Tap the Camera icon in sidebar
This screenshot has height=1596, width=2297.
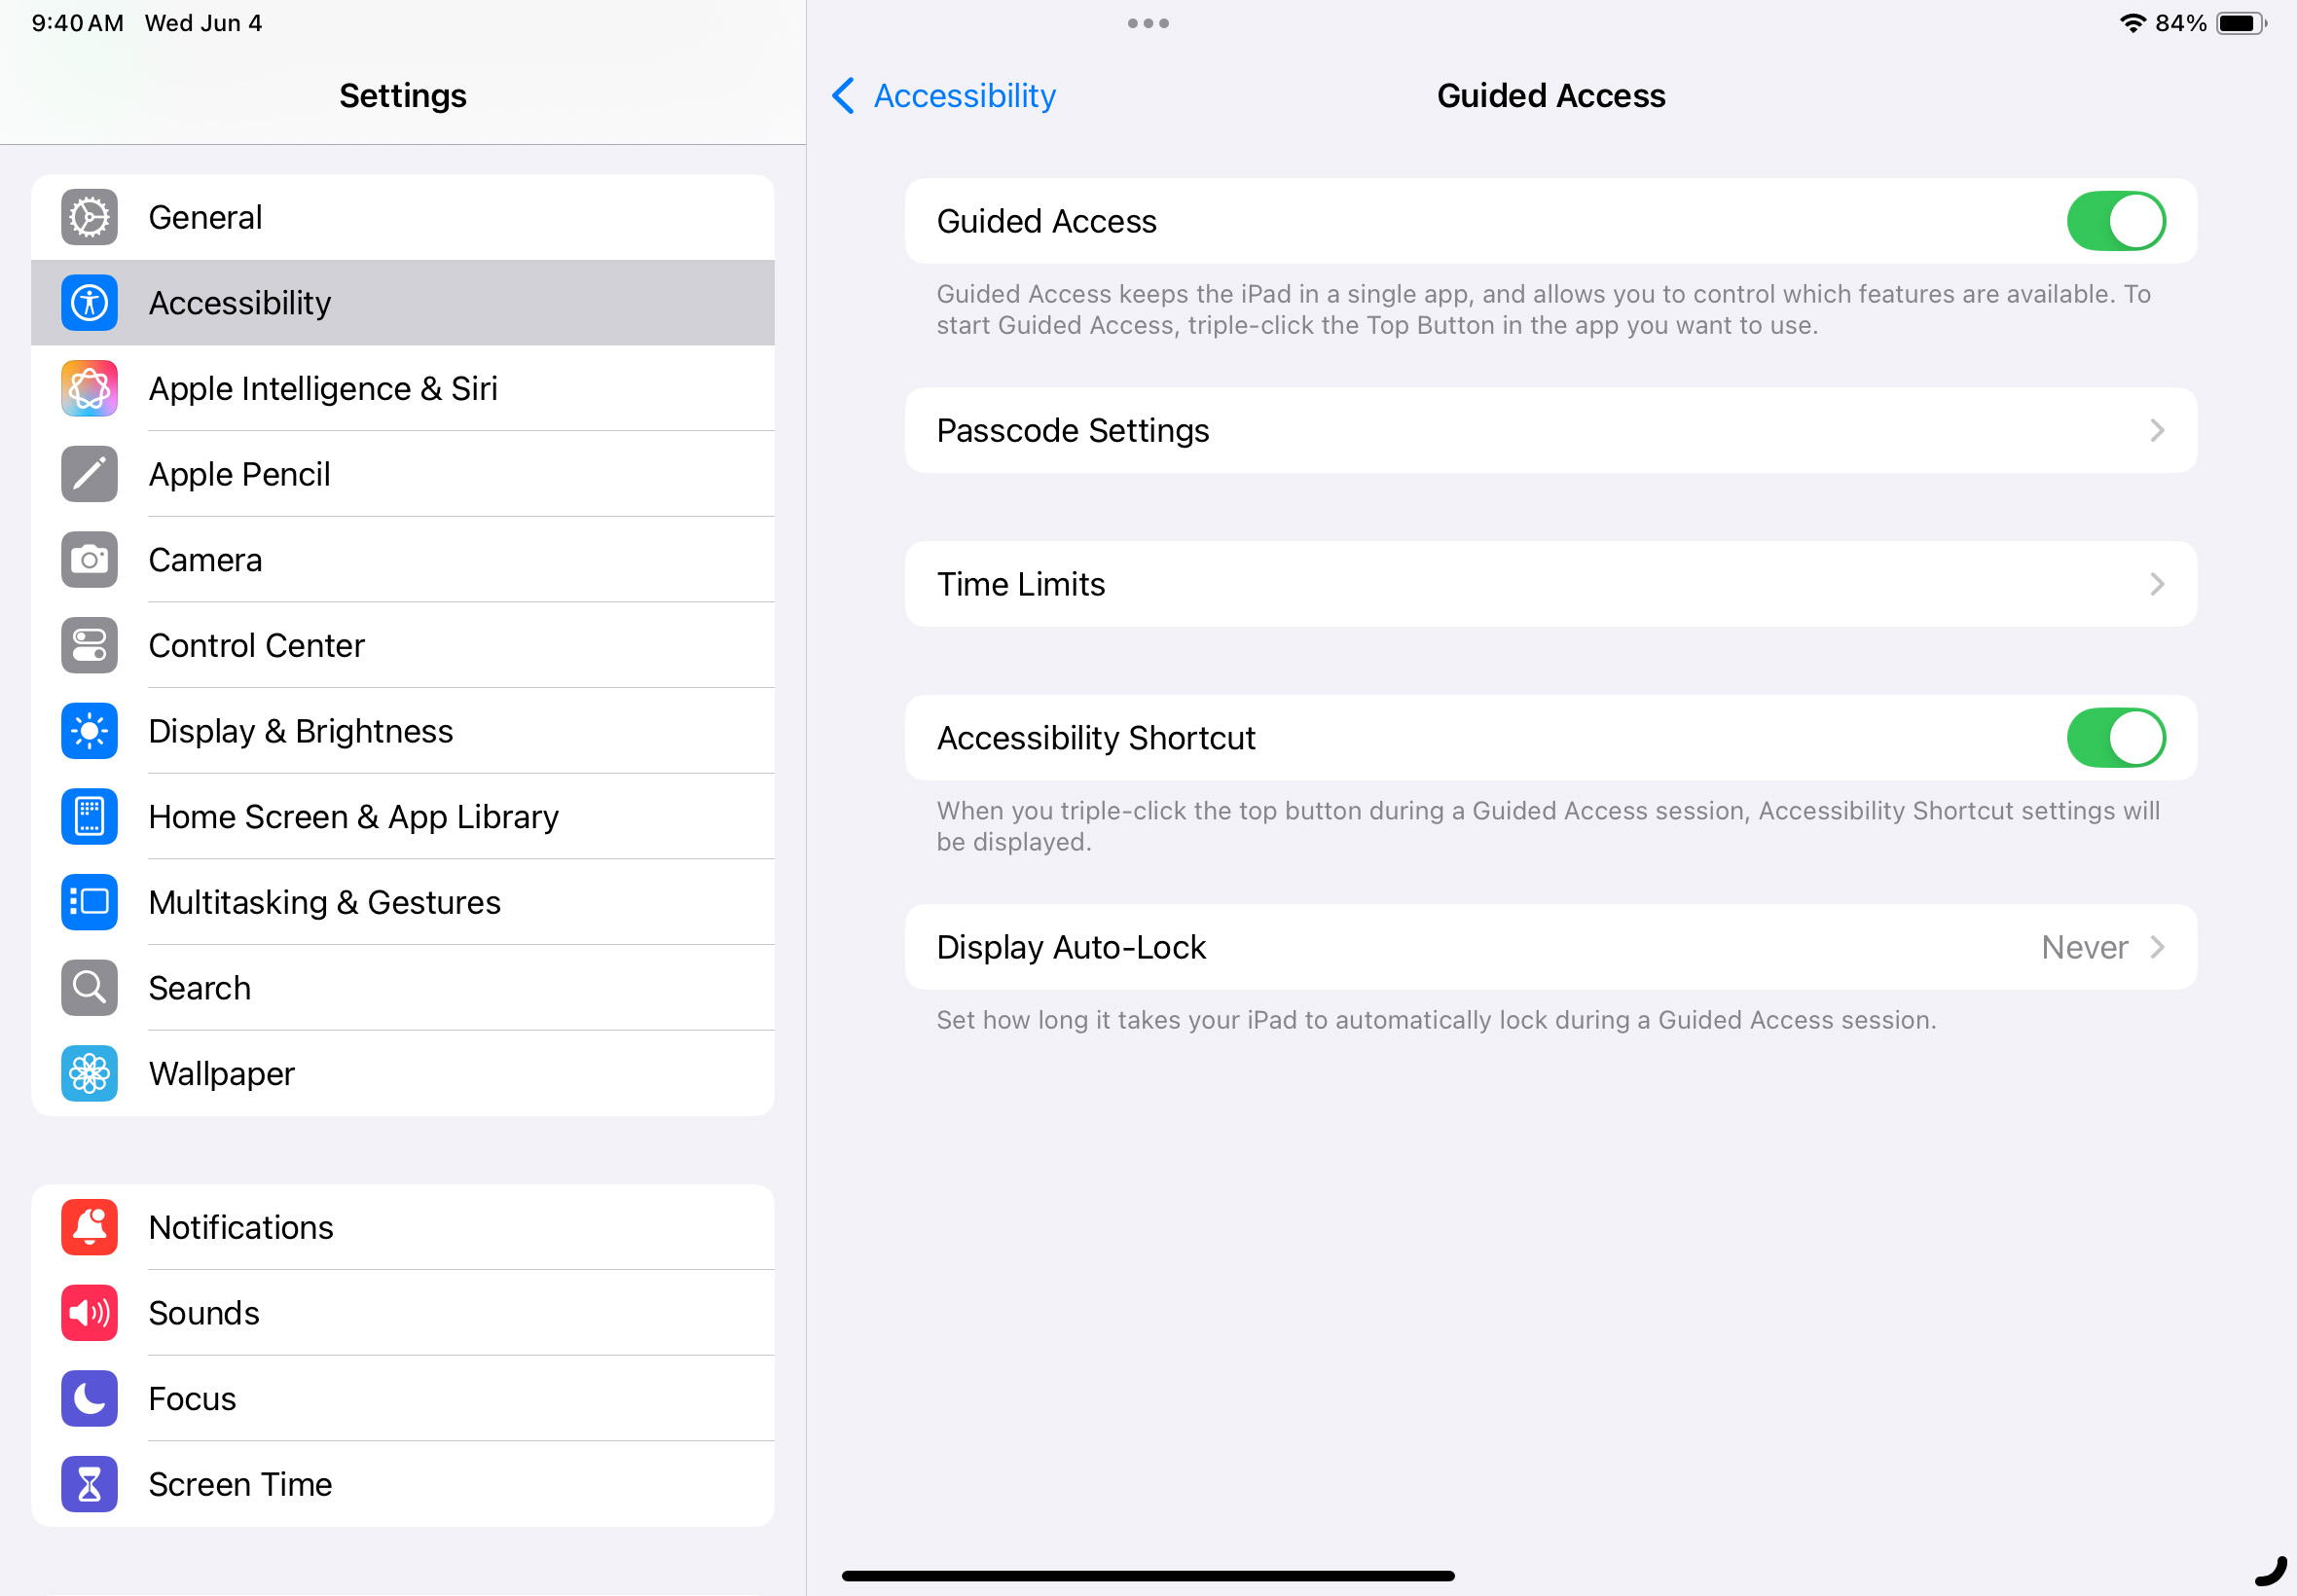click(x=89, y=560)
